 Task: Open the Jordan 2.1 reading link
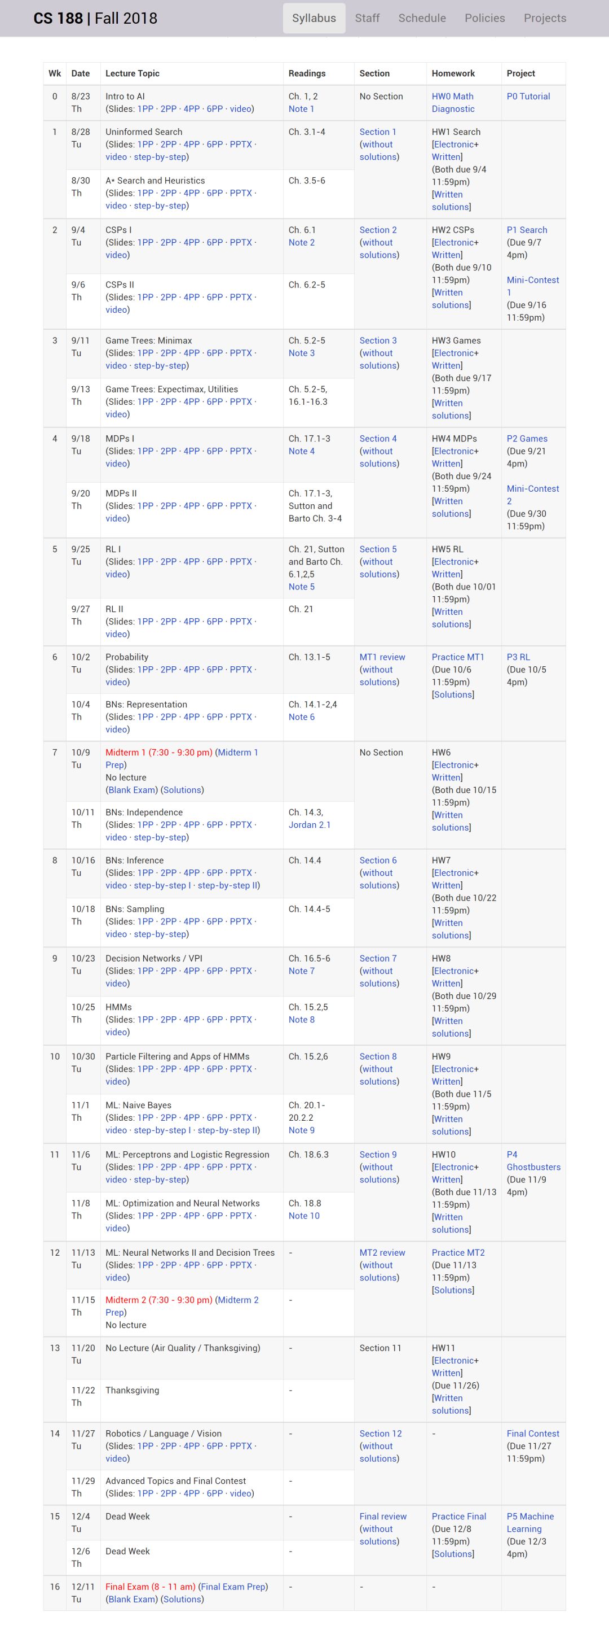(x=309, y=825)
